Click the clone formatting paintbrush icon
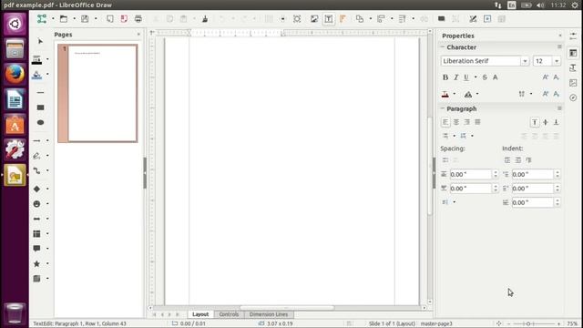 [205, 18]
